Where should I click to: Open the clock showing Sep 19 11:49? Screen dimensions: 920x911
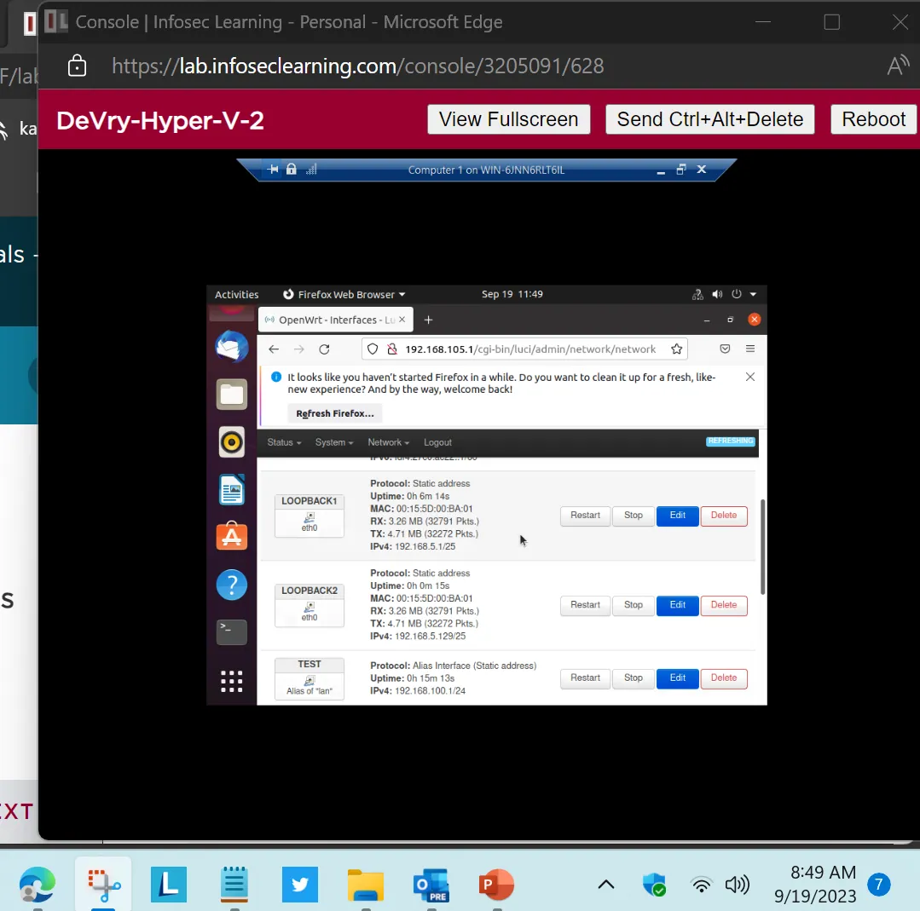pyautogui.click(x=512, y=295)
